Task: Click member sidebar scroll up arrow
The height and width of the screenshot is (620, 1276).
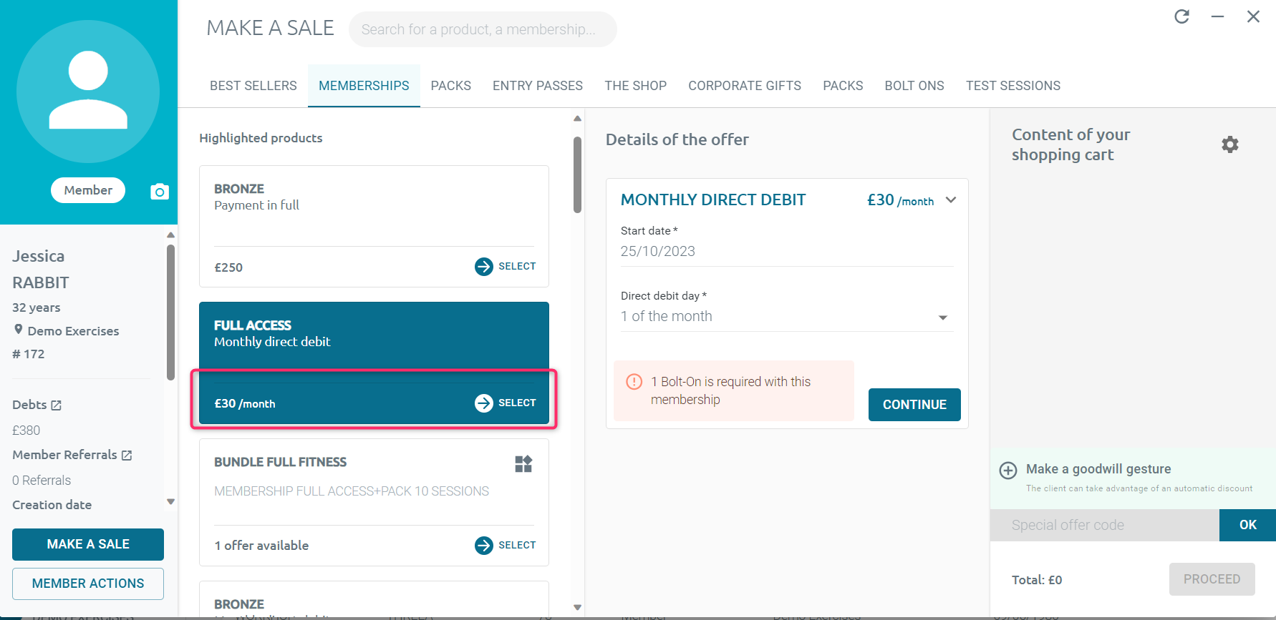Action: (170, 235)
